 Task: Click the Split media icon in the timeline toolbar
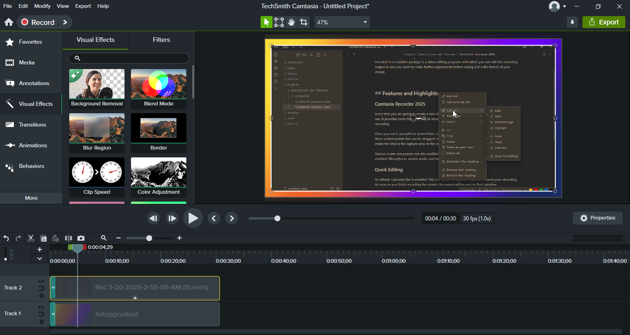coord(68,238)
